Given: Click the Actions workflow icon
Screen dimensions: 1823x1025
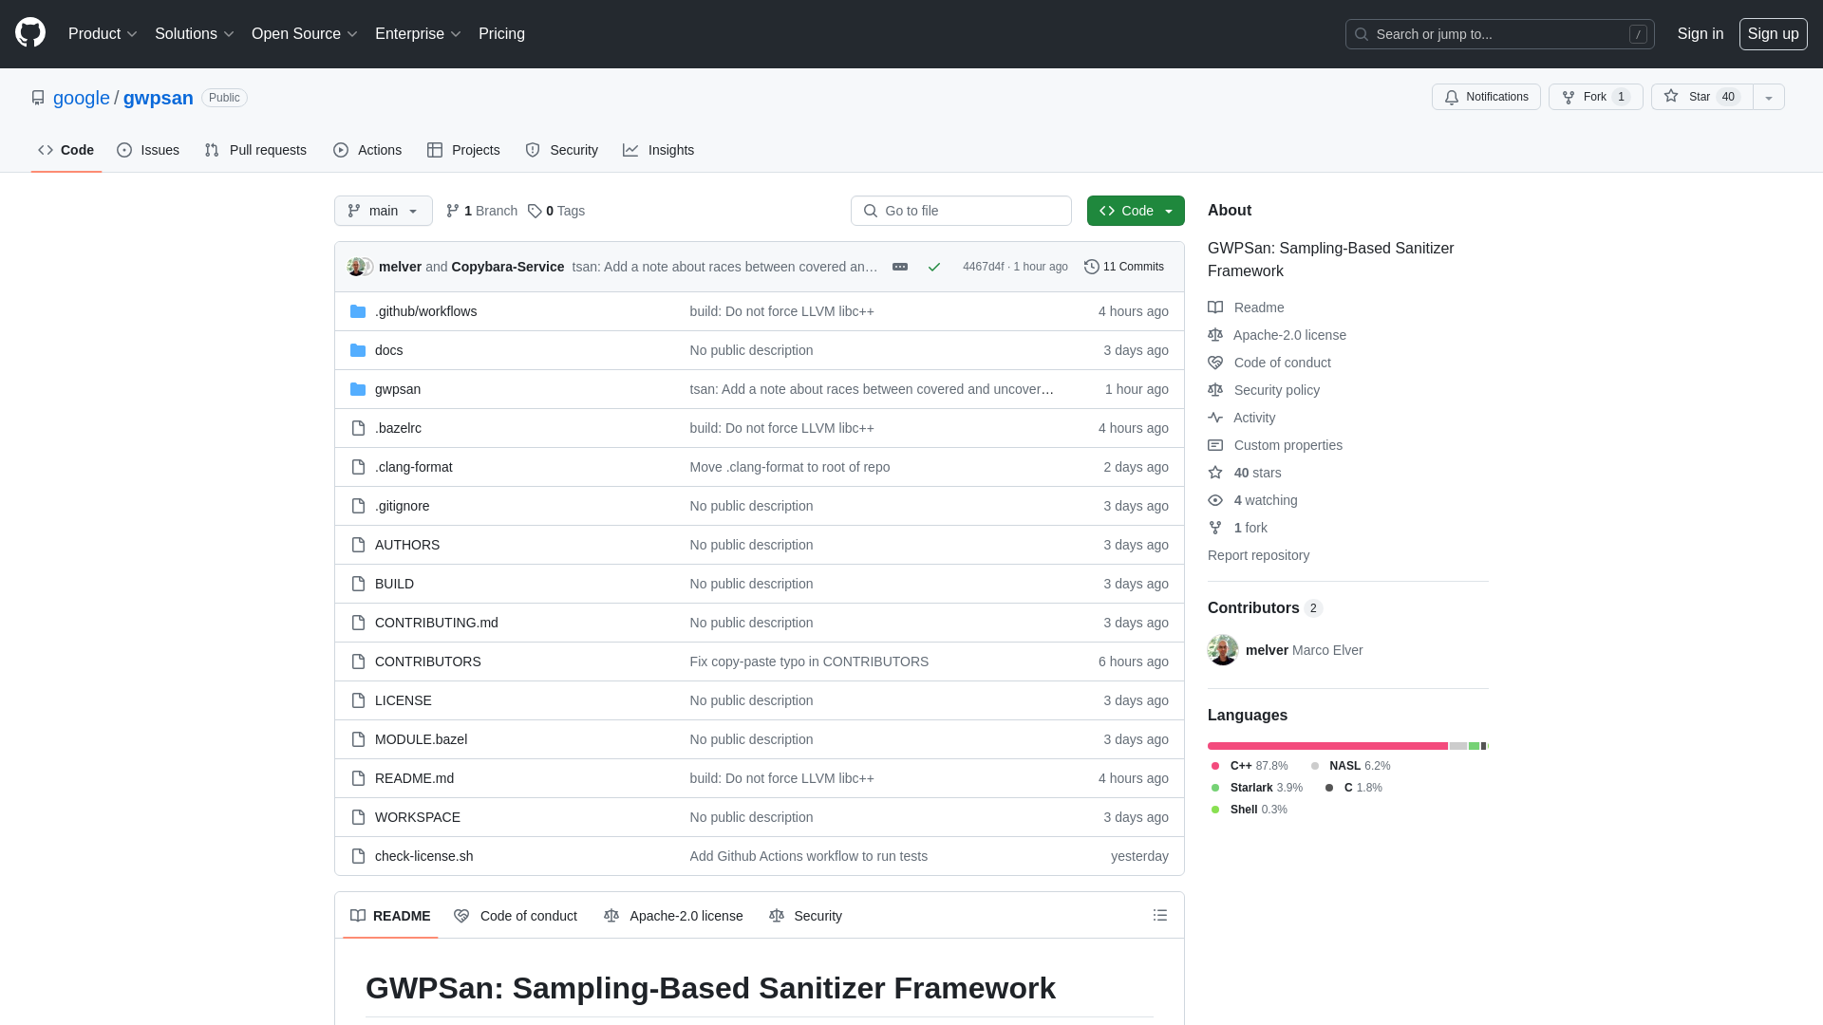Looking at the screenshot, I should 341,150.
